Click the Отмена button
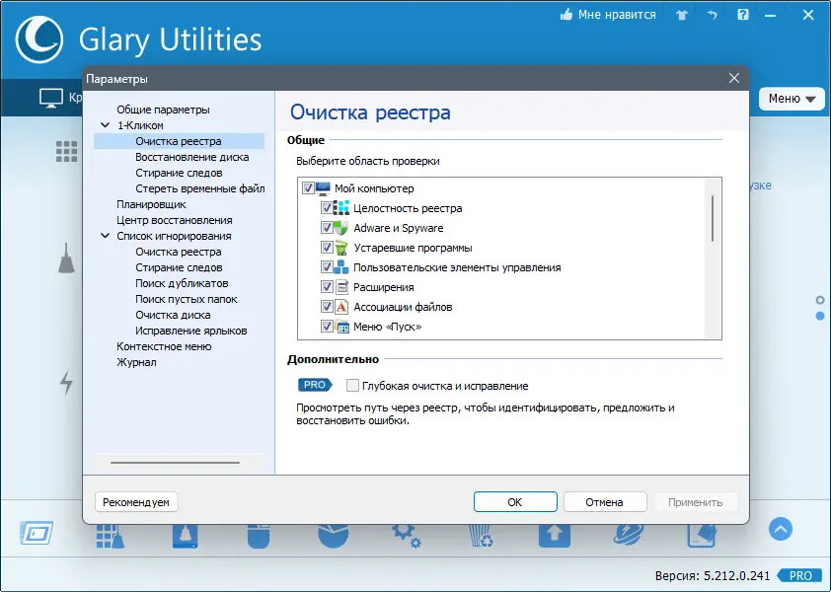831x592 pixels. point(605,502)
